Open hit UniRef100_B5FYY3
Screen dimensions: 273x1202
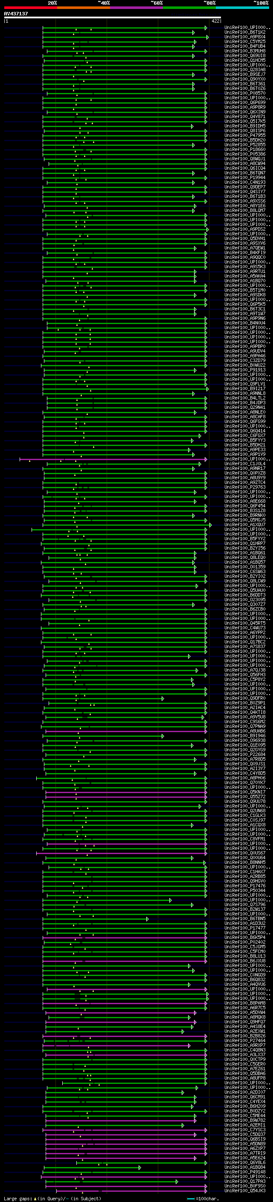245,440
